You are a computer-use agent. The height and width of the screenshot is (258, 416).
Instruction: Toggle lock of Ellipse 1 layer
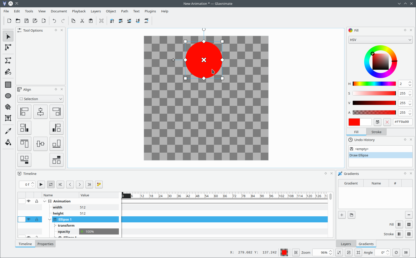37,219
